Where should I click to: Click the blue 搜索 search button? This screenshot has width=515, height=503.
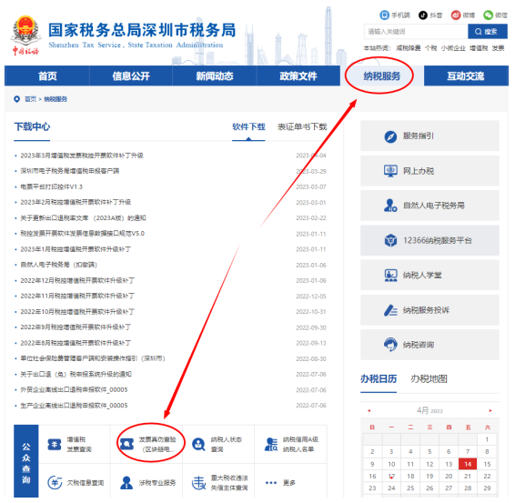point(488,32)
